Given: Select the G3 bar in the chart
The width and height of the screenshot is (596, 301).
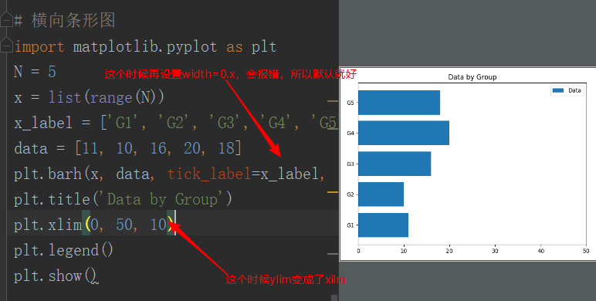Looking at the screenshot, I should pyautogui.click(x=395, y=164).
